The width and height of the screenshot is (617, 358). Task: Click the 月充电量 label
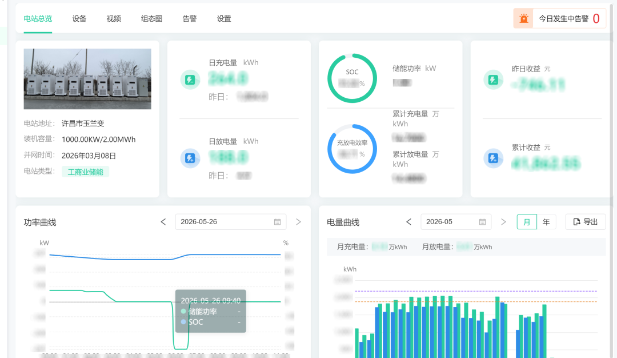point(352,247)
